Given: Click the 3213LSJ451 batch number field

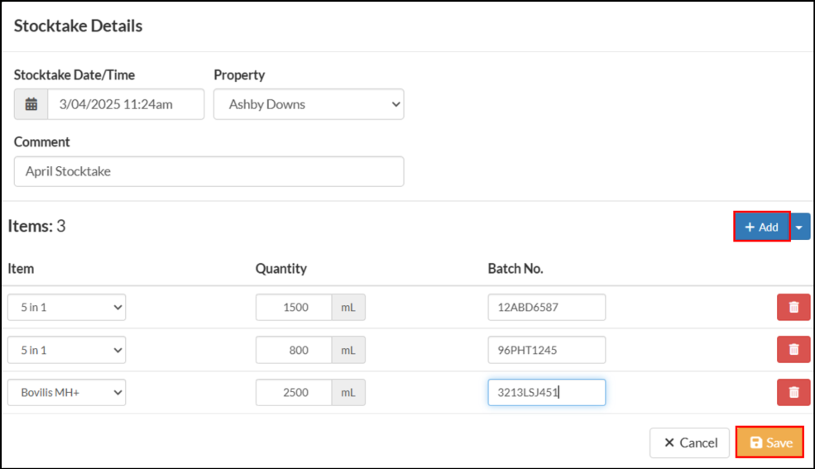Looking at the screenshot, I should coord(547,392).
